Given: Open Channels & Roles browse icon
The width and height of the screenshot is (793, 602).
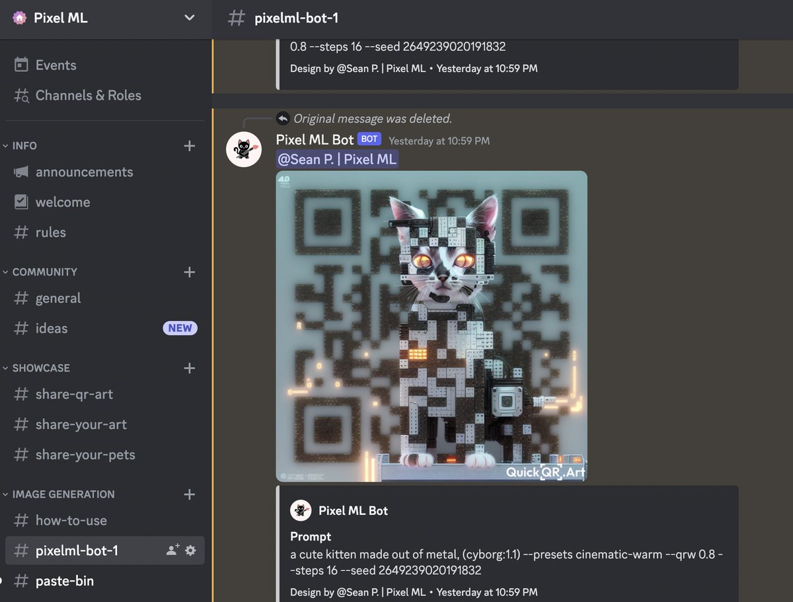Looking at the screenshot, I should [x=22, y=96].
